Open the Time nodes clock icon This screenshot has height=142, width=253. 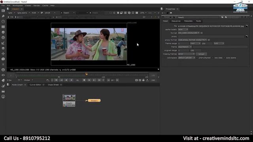pos(3,21)
